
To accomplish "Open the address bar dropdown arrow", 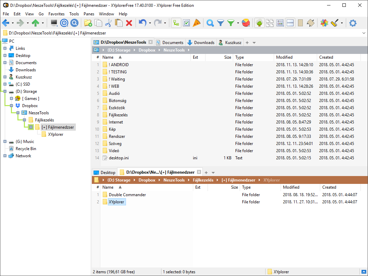I will (364, 33).
